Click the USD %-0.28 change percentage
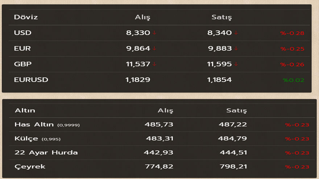Viewport: 319px width, 179px height. pyautogui.click(x=292, y=33)
